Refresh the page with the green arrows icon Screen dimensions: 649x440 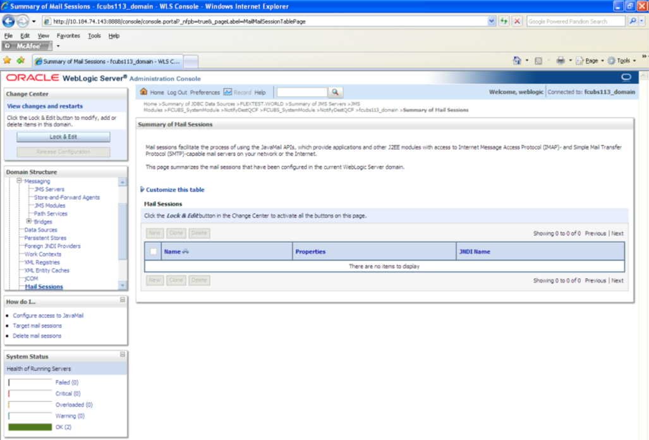click(504, 21)
